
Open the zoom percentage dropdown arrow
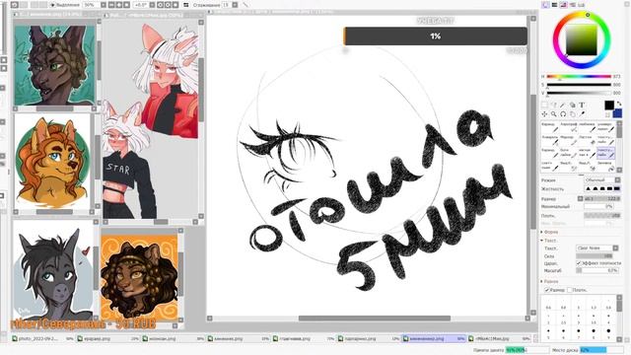pos(104,5)
